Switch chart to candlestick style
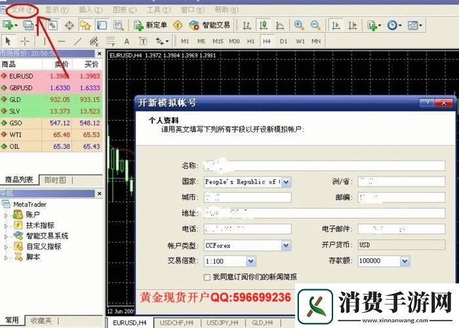Image resolution: width=459 pixels, height=328 pixels. coord(264,26)
